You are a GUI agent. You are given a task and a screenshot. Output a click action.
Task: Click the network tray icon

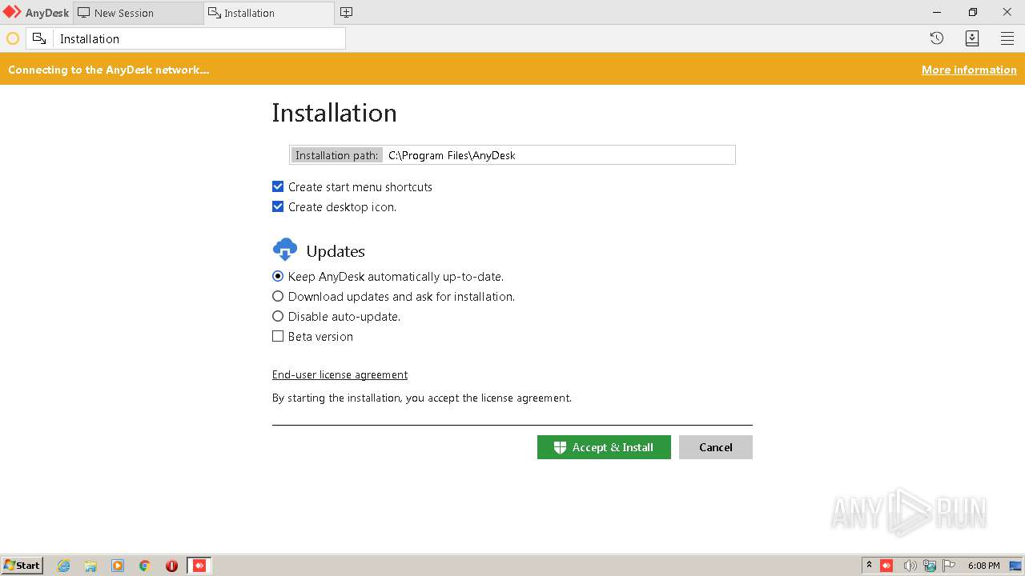[x=930, y=566]
